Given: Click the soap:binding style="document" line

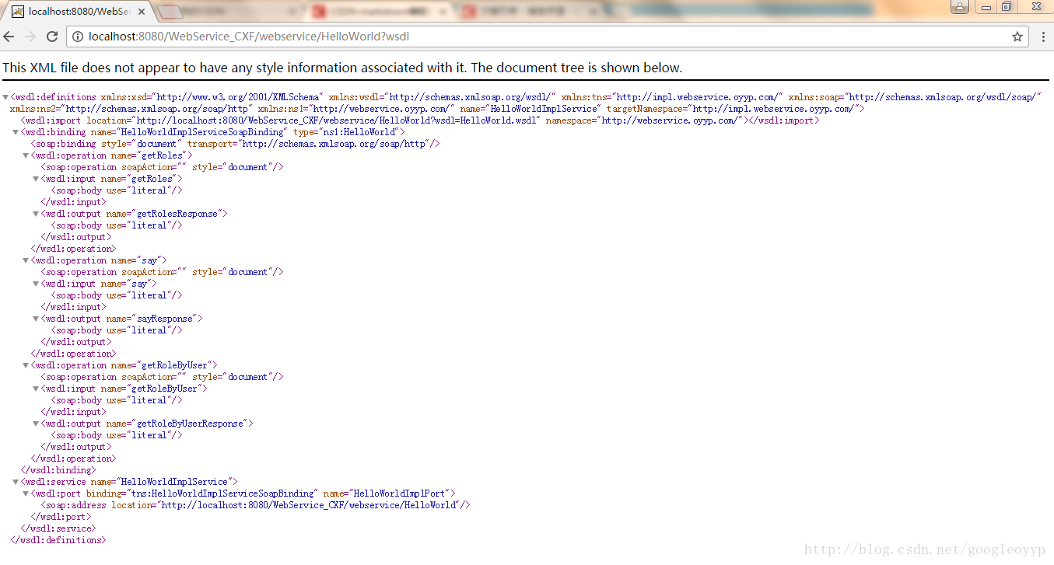Looking at the screenshot, I should click(x=236, y=144).
